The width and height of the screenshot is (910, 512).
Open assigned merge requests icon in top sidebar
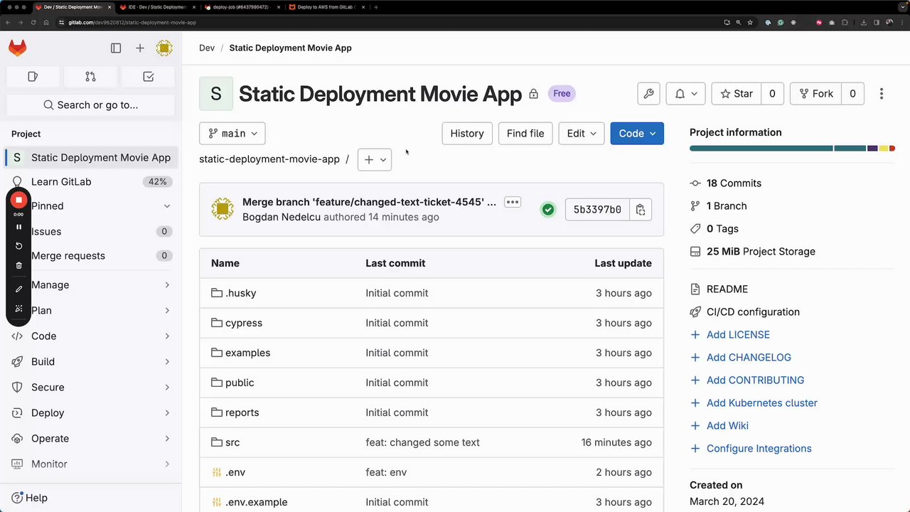tap(90, 77)
